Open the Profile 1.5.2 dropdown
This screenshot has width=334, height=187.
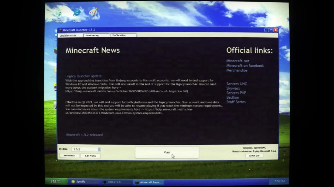click(86, 149)
